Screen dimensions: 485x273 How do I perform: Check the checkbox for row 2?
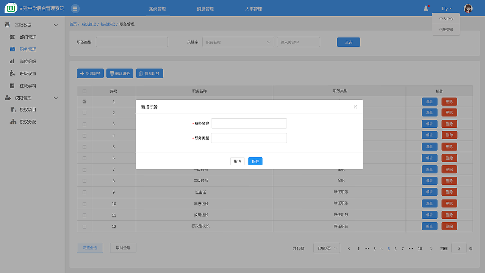pyautogui.click(x=84, y=113)
